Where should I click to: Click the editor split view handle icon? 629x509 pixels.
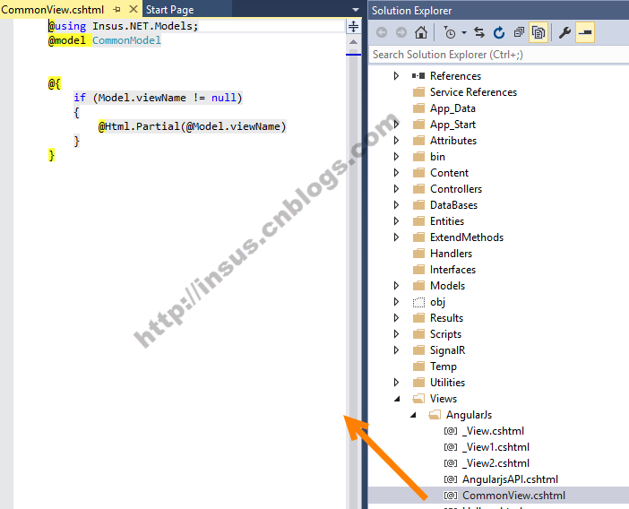tap(353, 27)
